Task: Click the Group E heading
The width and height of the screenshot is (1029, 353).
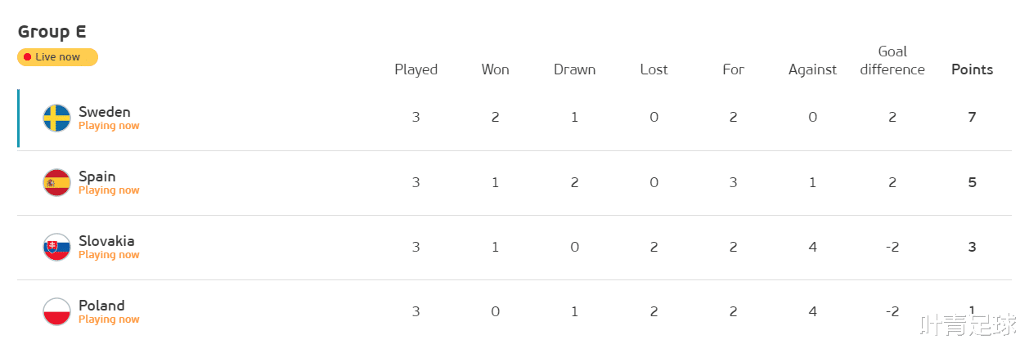Action: pyautogui.click(x=52, y=32)
